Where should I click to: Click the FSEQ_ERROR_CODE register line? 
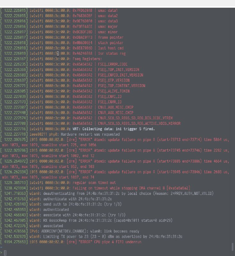click(x=64, y=64)
